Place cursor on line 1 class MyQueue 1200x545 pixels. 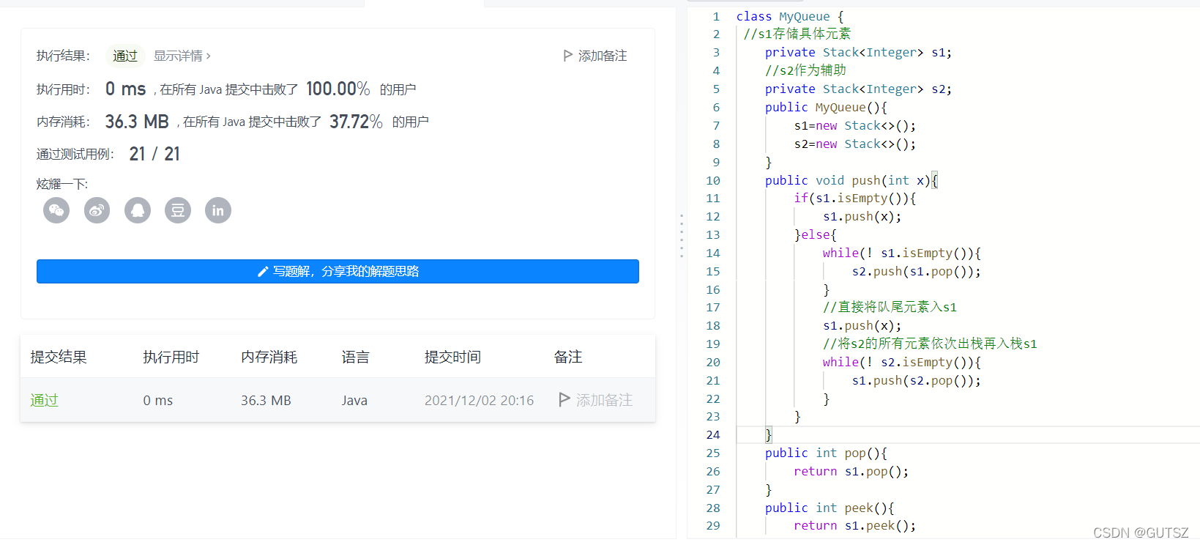[x=790, y=16]
